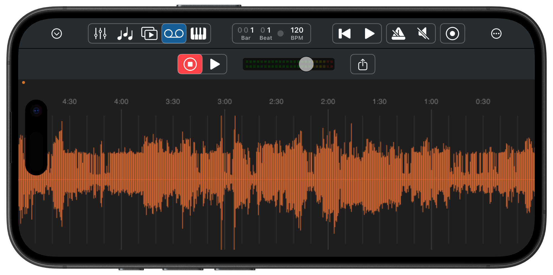Click the orange audio waveform
The width and height of the screenshot is (553, 275).
point(276,180)
